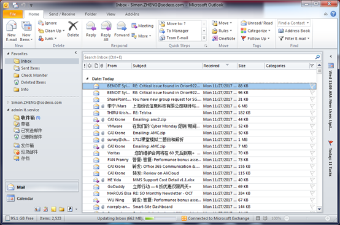Open the Move dropdown
Screen dimensions: 340x225
pyautogui.click(x=222, y=23)
